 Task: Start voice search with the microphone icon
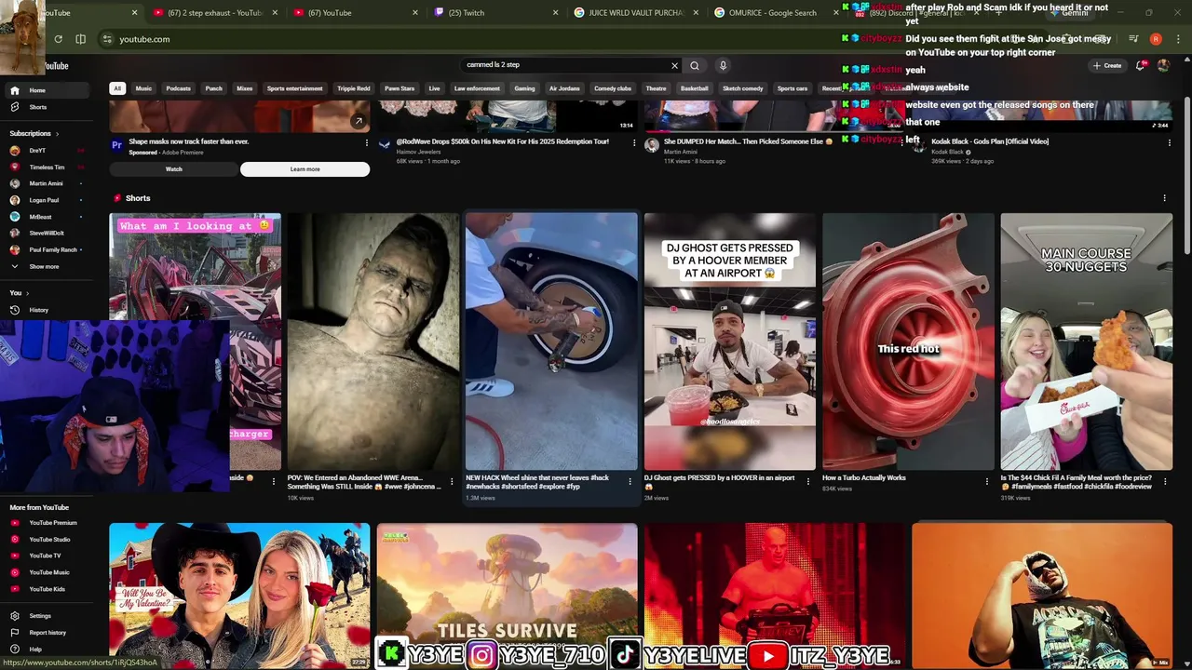coord(723,65)
